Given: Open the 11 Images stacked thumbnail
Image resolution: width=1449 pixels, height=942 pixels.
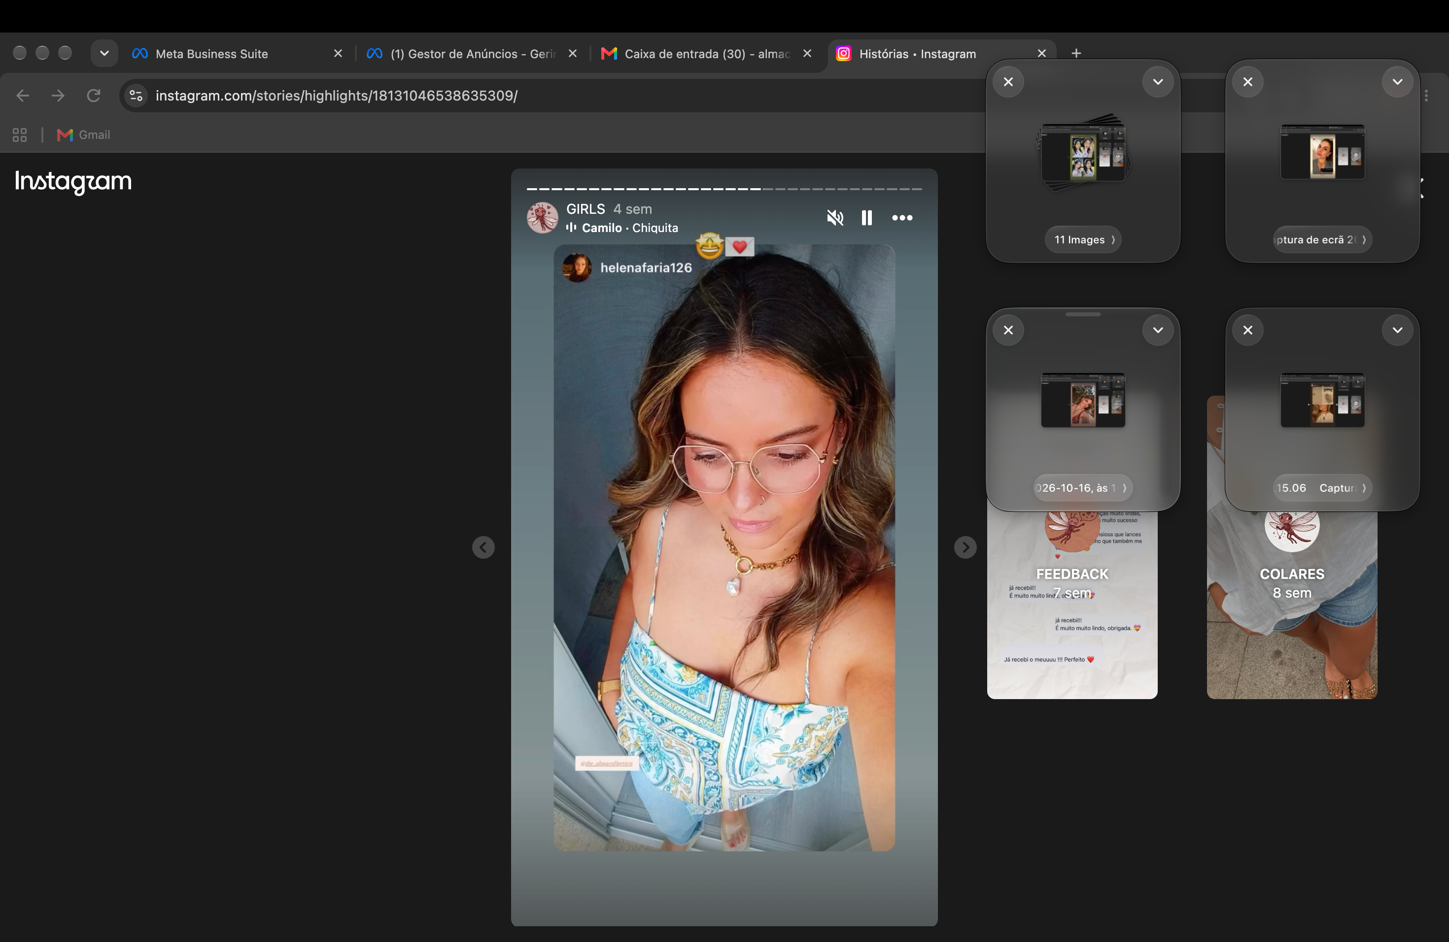Looking at the screenshot, I should point(1083,152).
